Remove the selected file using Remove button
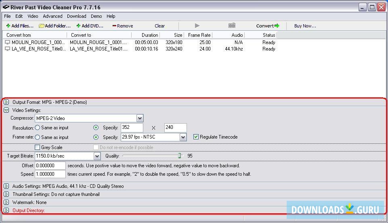Screen dimensions: 388x223 click(122, 26)
